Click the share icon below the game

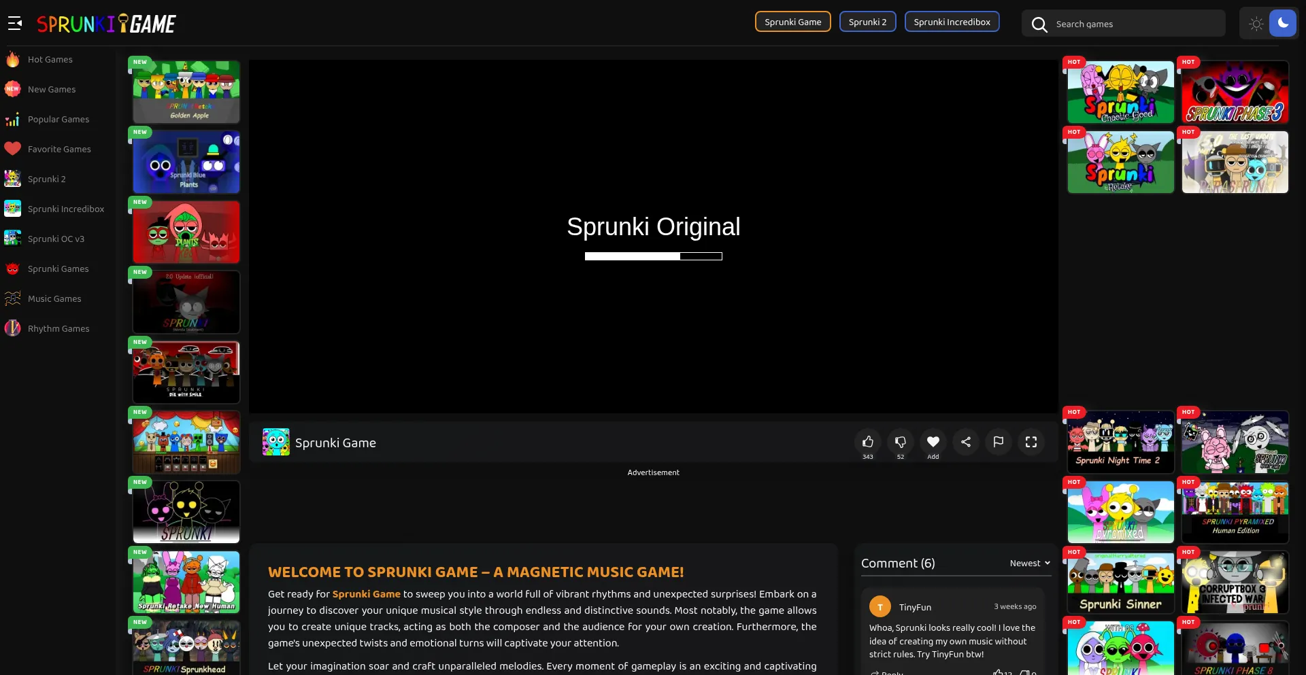click(x=965, y=442)
